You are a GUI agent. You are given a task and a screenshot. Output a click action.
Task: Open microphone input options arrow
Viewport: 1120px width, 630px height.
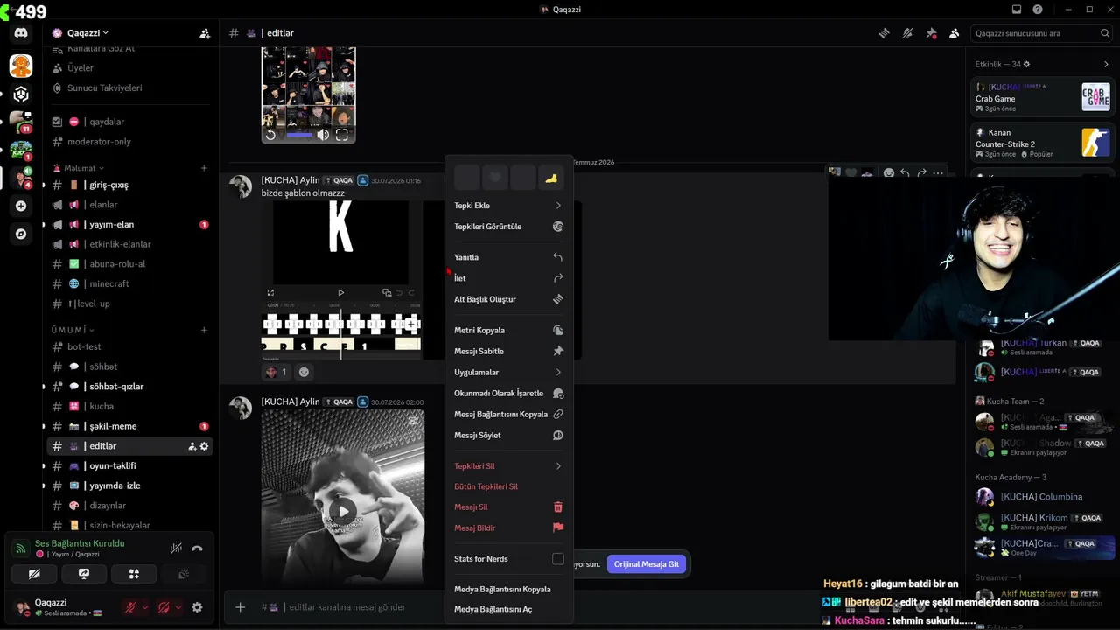point(145,607)
